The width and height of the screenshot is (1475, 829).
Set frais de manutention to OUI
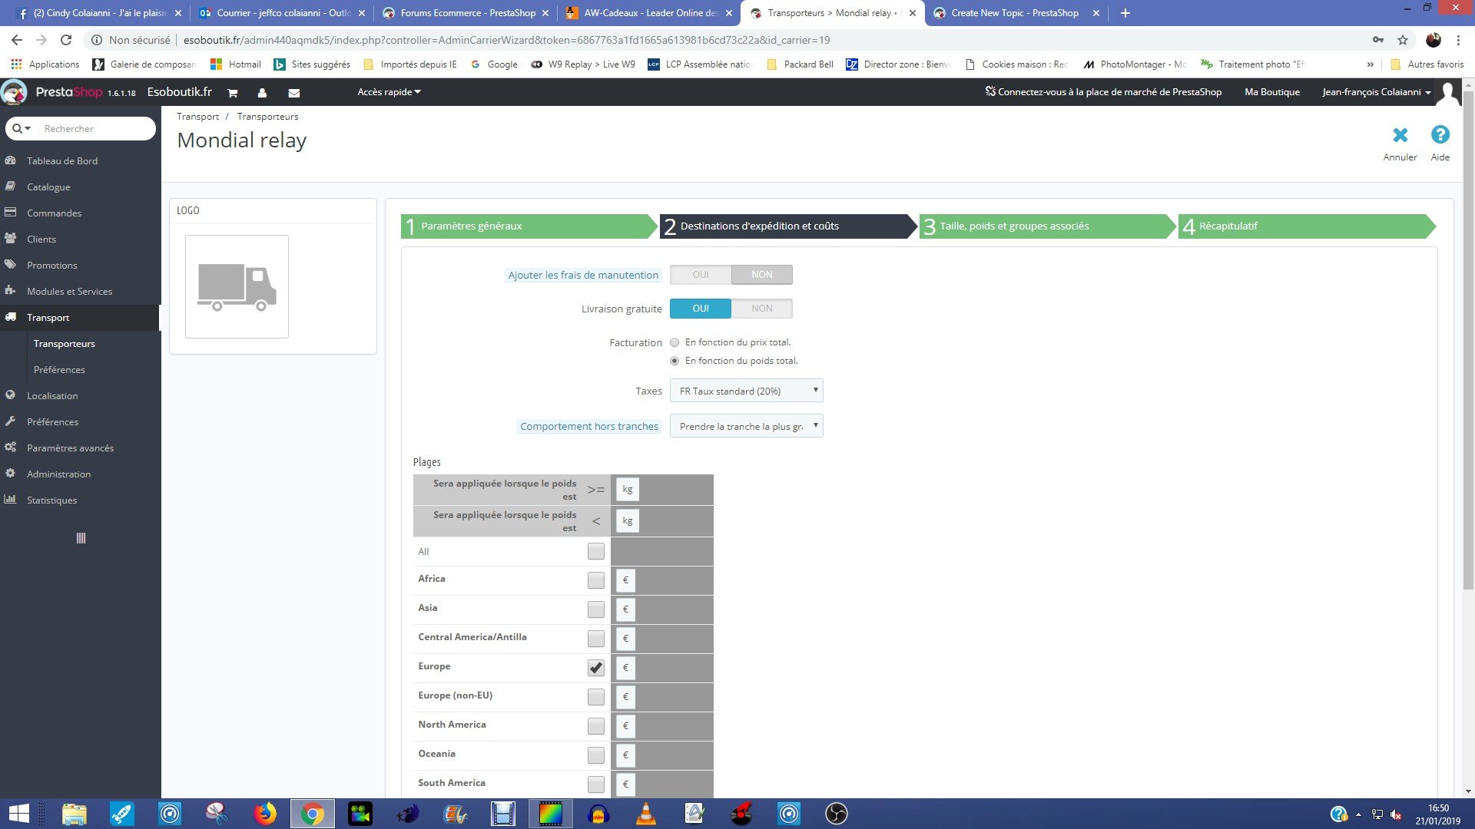tap(701, 275)
